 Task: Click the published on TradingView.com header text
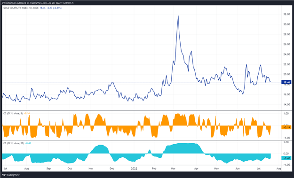[x=32, y=3]
